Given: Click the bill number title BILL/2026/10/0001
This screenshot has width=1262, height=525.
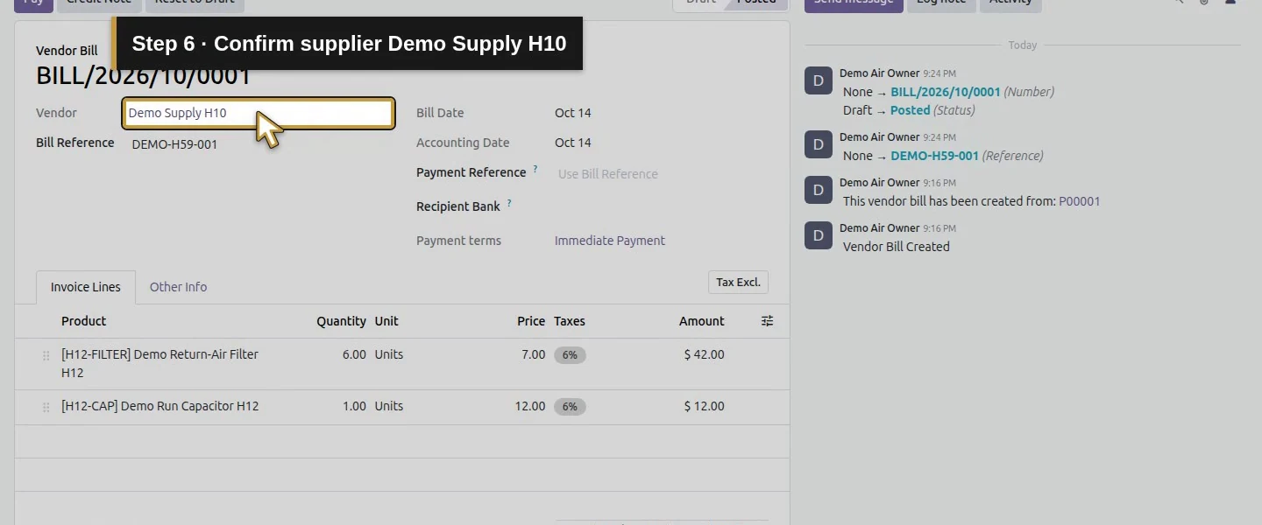Looking at the screenshot, I should point(144,76).
